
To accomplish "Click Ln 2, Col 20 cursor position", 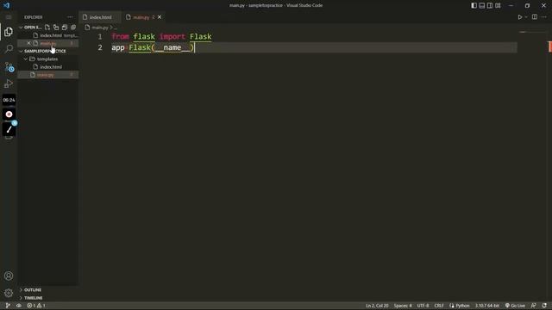I will [x=377, y=306].
